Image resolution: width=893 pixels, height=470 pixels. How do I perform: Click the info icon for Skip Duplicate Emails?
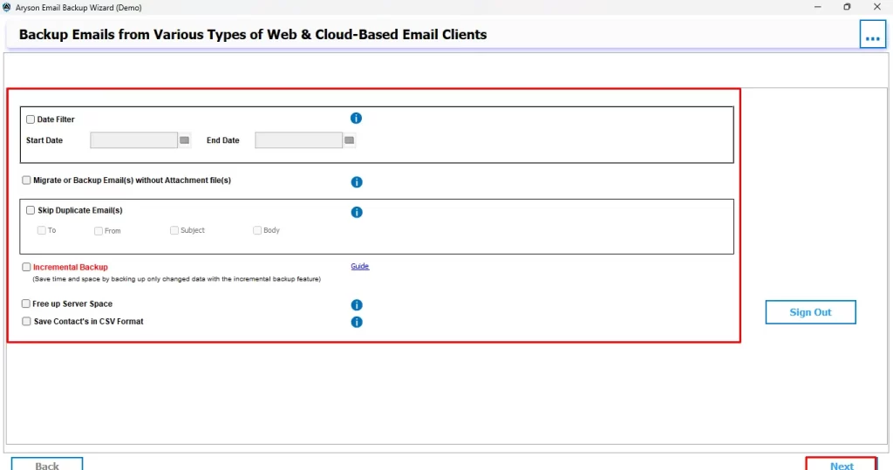point(357,212)
